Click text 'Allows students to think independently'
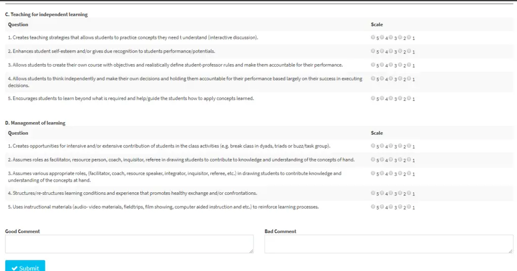 pyautogui.click(x=185, y=82)
